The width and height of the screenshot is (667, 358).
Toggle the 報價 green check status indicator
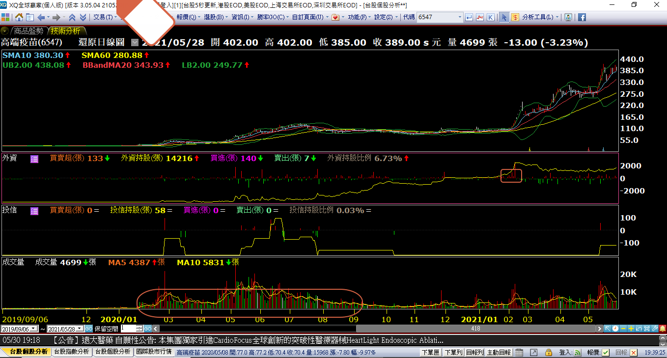click(606, 352)
